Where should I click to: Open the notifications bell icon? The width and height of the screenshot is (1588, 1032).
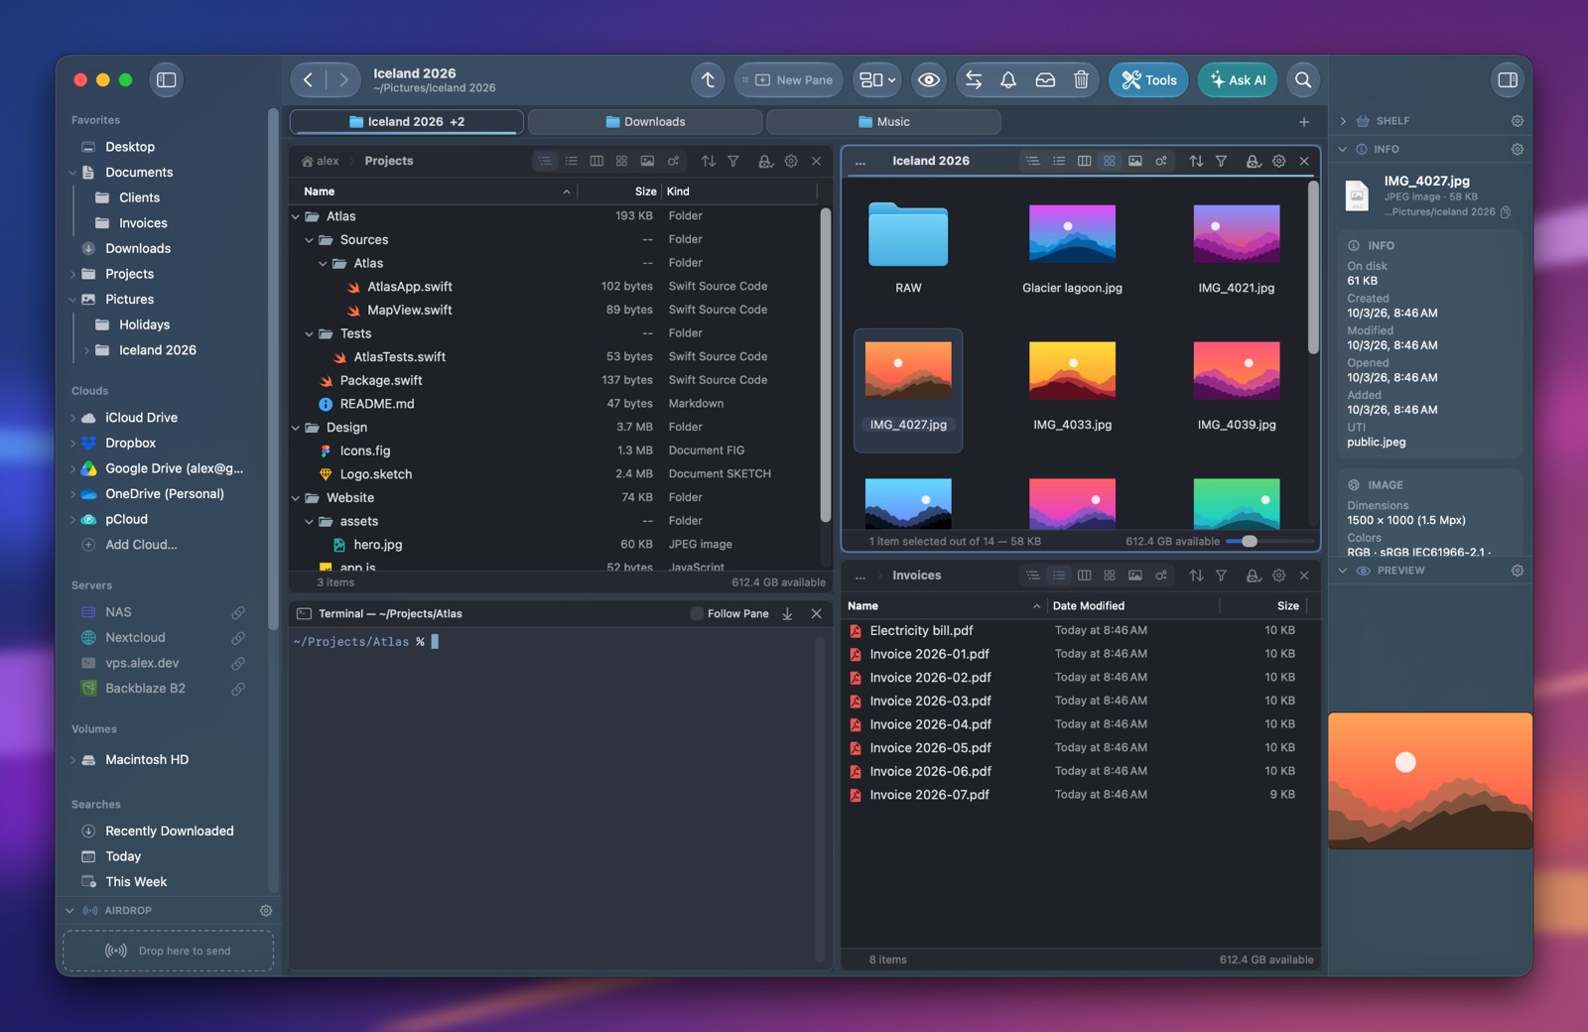click(1008, 80)
